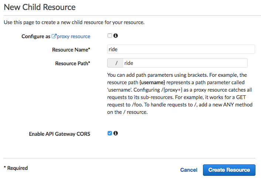Screen dimensions: 261x184
Task: Click the info icon beside proxy resource checkbox
Action: point(116,36)
